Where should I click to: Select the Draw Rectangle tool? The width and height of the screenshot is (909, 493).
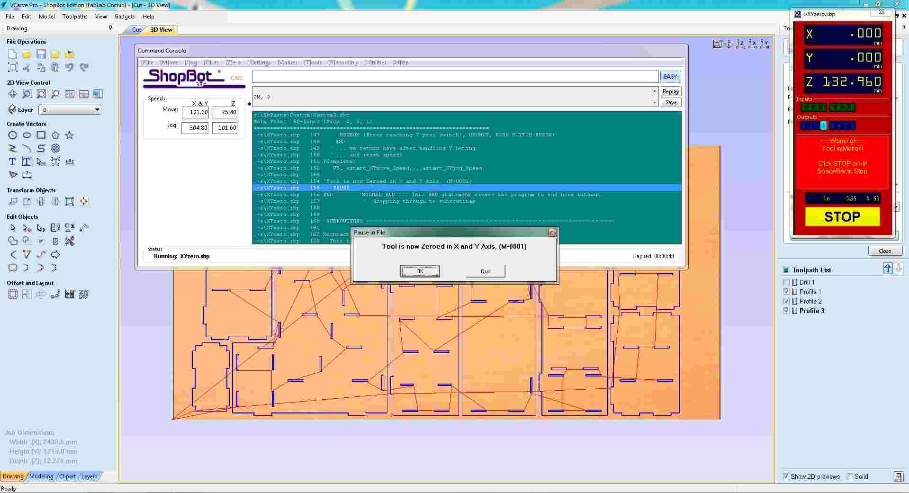(x=41, y=135)
